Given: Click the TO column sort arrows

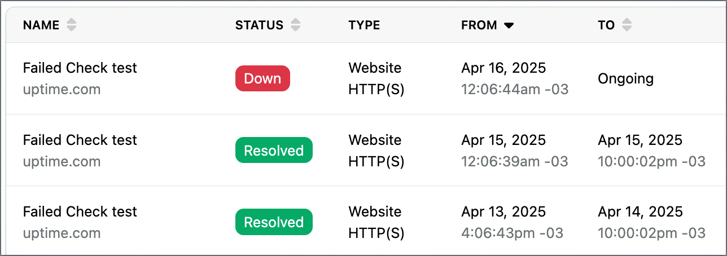Looking at the screenshot, I should tap(627, 25).
